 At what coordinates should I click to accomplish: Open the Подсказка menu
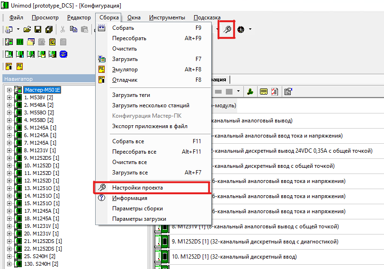click(207, 17)
